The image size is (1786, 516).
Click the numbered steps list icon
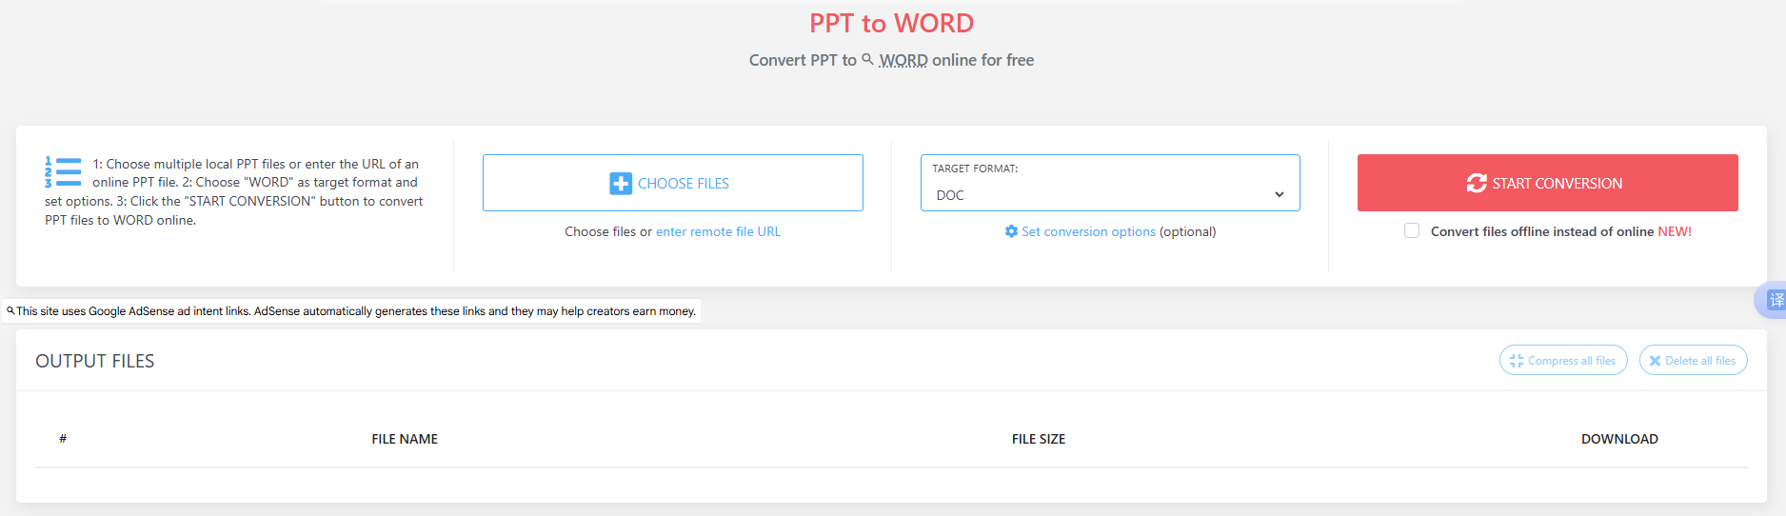[x=63, y=172]
